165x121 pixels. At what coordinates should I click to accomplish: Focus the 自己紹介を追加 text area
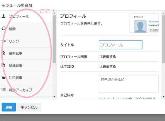[129, 84]
